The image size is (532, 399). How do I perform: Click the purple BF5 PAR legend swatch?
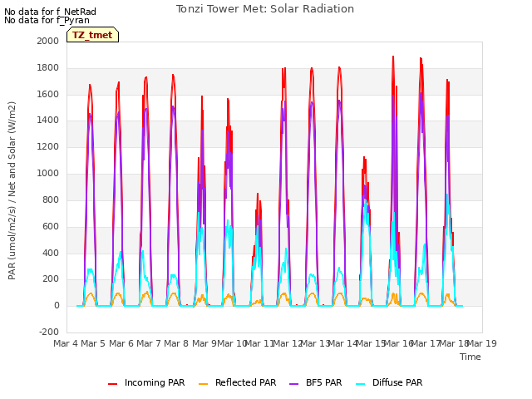(x=293, y=384)
